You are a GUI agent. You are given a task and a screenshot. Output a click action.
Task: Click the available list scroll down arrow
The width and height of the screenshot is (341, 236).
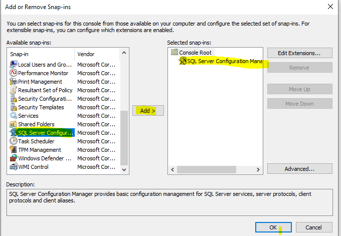(124, 170)
